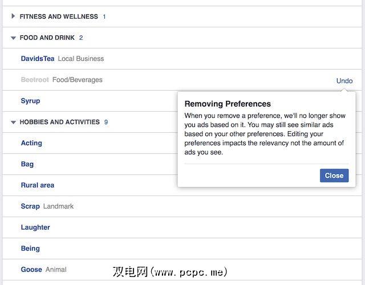
Task: Click the Being preference
Action: tap(30, 249)
